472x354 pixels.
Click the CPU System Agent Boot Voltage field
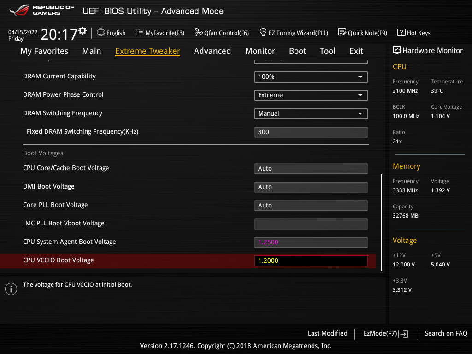point(311,242)
